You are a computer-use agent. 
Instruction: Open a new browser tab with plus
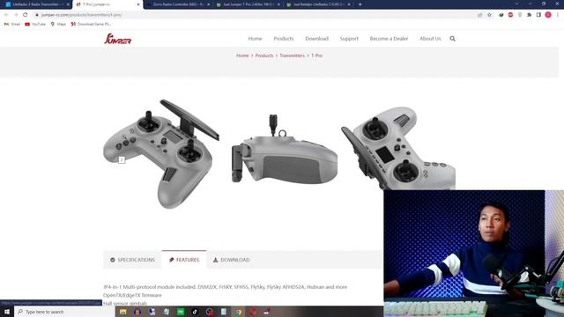360,4
